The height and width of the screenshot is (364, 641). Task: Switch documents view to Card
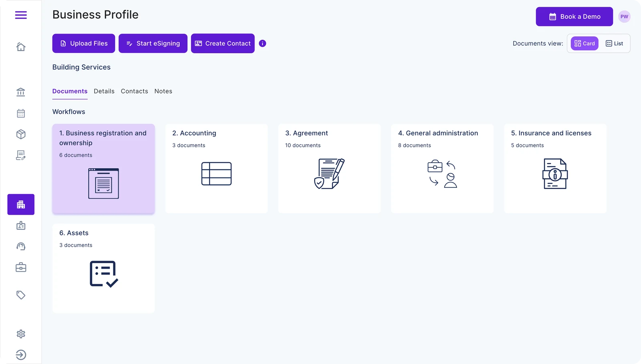click(585, 43)
